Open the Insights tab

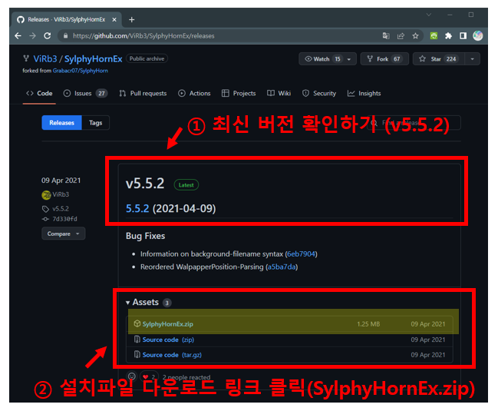click(x=364, y=94)
